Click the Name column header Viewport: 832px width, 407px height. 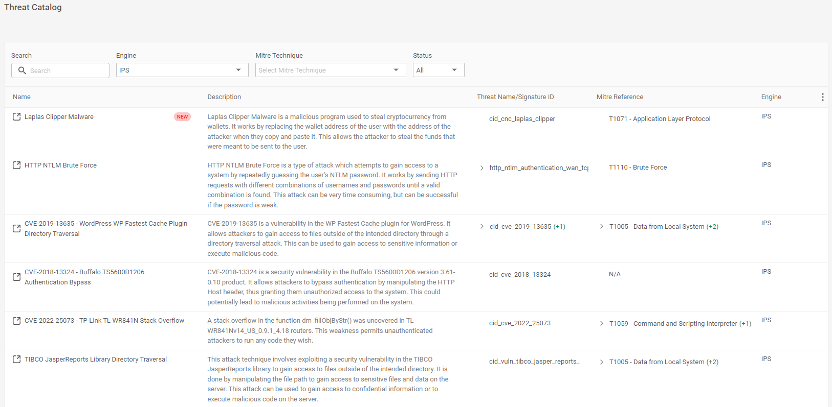coord(21,97)
